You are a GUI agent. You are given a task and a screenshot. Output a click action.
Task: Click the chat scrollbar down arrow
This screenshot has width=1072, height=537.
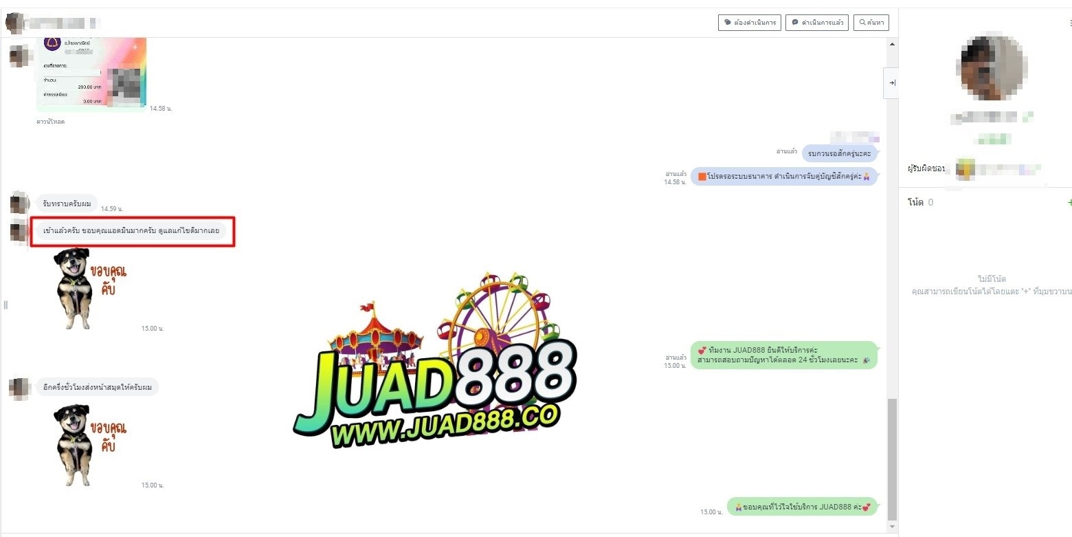pyautogui.click(x=892, y=527)
